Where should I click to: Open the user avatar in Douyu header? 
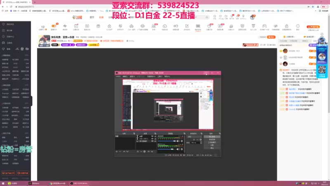[x=252, y=17]
